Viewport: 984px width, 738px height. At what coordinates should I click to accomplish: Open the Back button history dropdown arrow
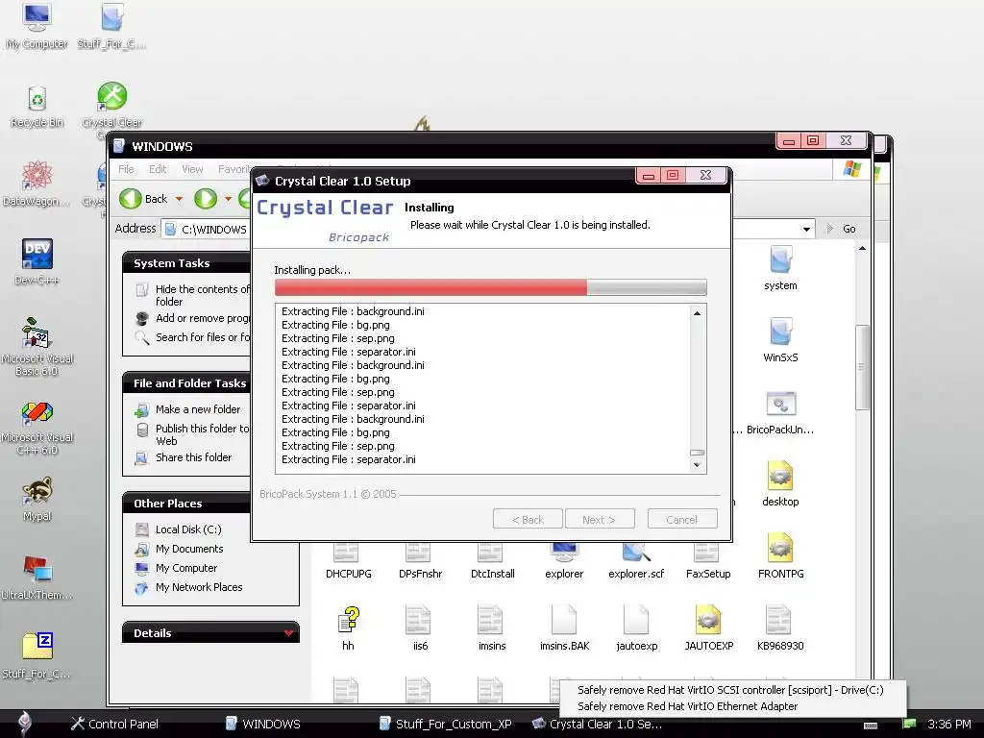tap(179, 199)
